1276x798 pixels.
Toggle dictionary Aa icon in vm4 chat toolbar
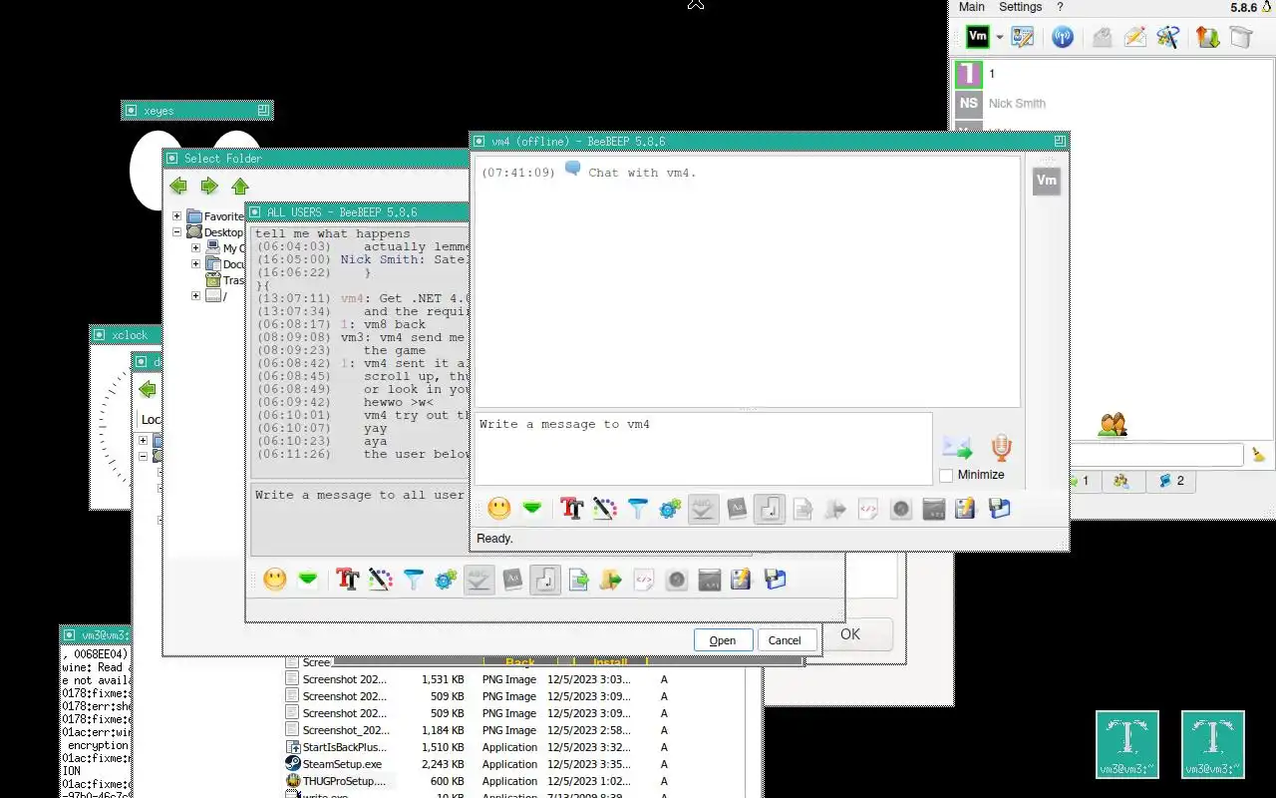[736, 509]
